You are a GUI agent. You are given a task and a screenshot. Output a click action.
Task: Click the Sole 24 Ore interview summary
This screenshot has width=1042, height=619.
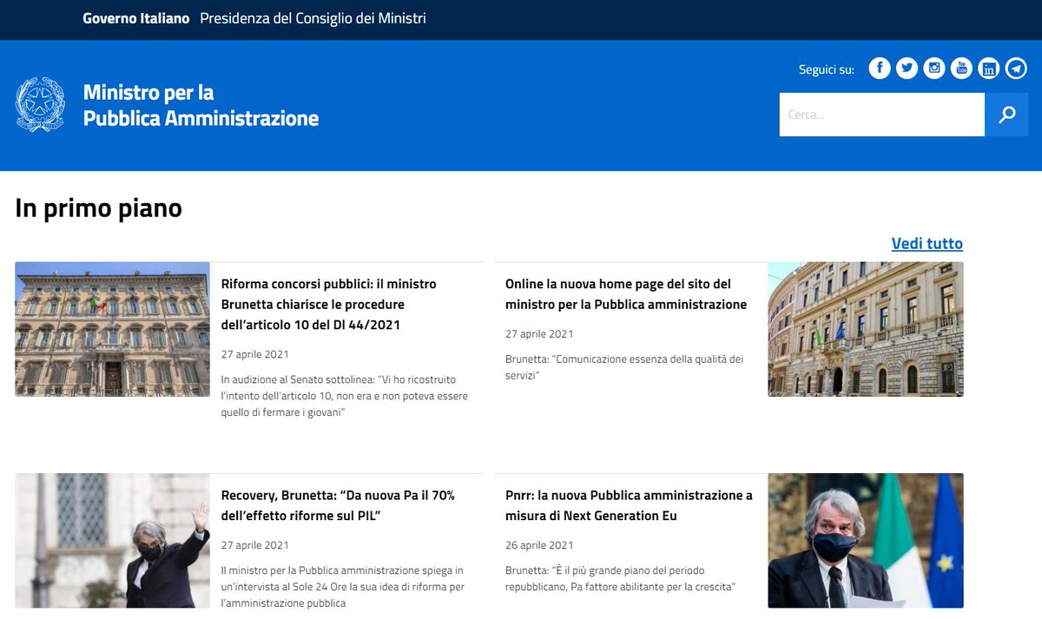[x=342, y=587]
